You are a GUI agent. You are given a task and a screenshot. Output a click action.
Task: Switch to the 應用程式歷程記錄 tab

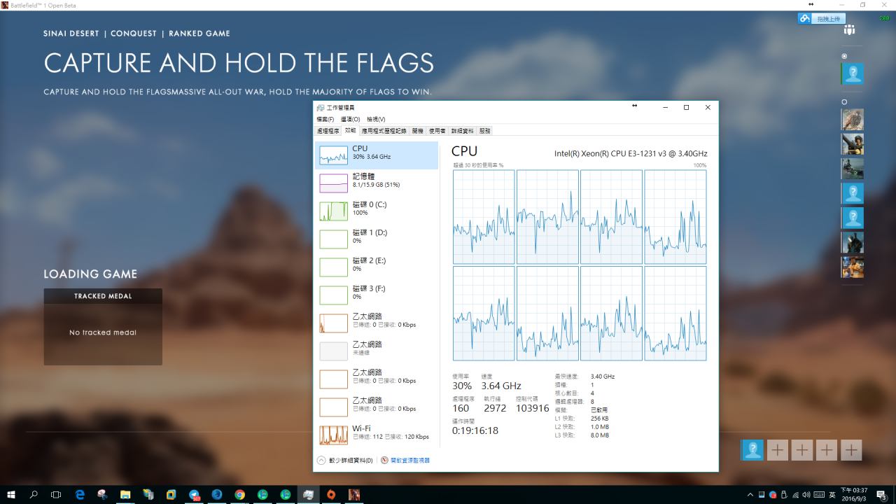coord(384,131)
